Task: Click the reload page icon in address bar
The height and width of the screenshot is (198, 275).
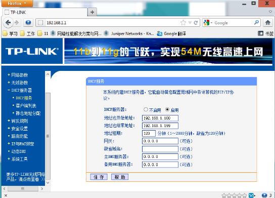Action: [196, 23]
